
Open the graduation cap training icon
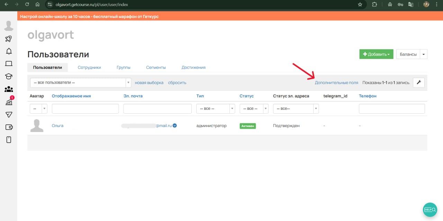pos(9,76)
